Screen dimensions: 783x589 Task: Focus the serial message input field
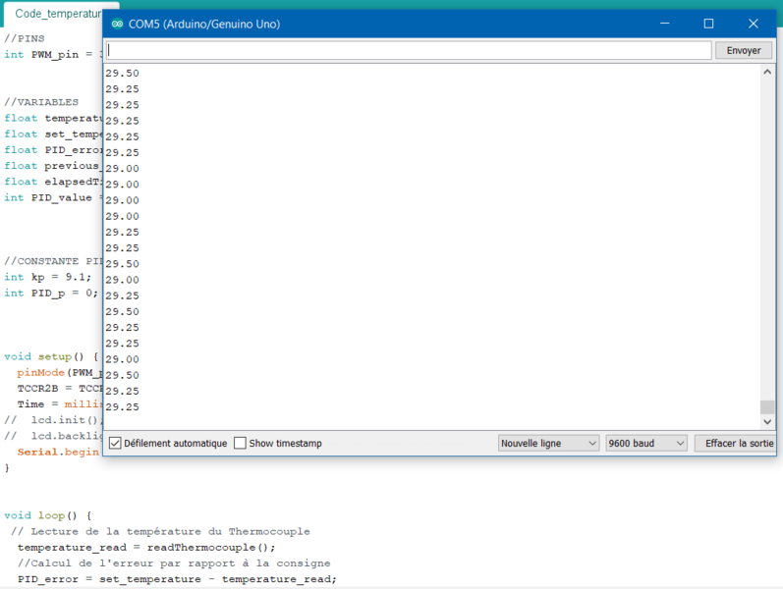[x=408, y=50]
